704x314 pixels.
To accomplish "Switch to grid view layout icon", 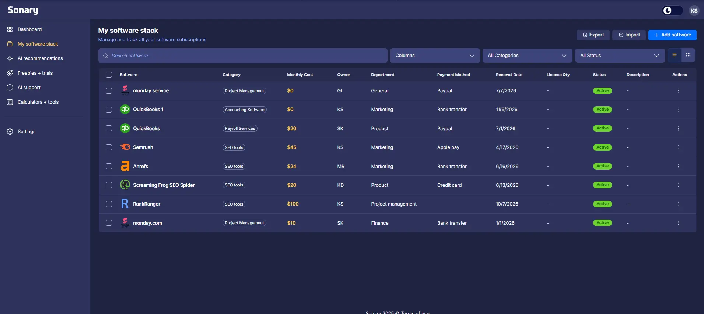I will click(x=688, y=55).
